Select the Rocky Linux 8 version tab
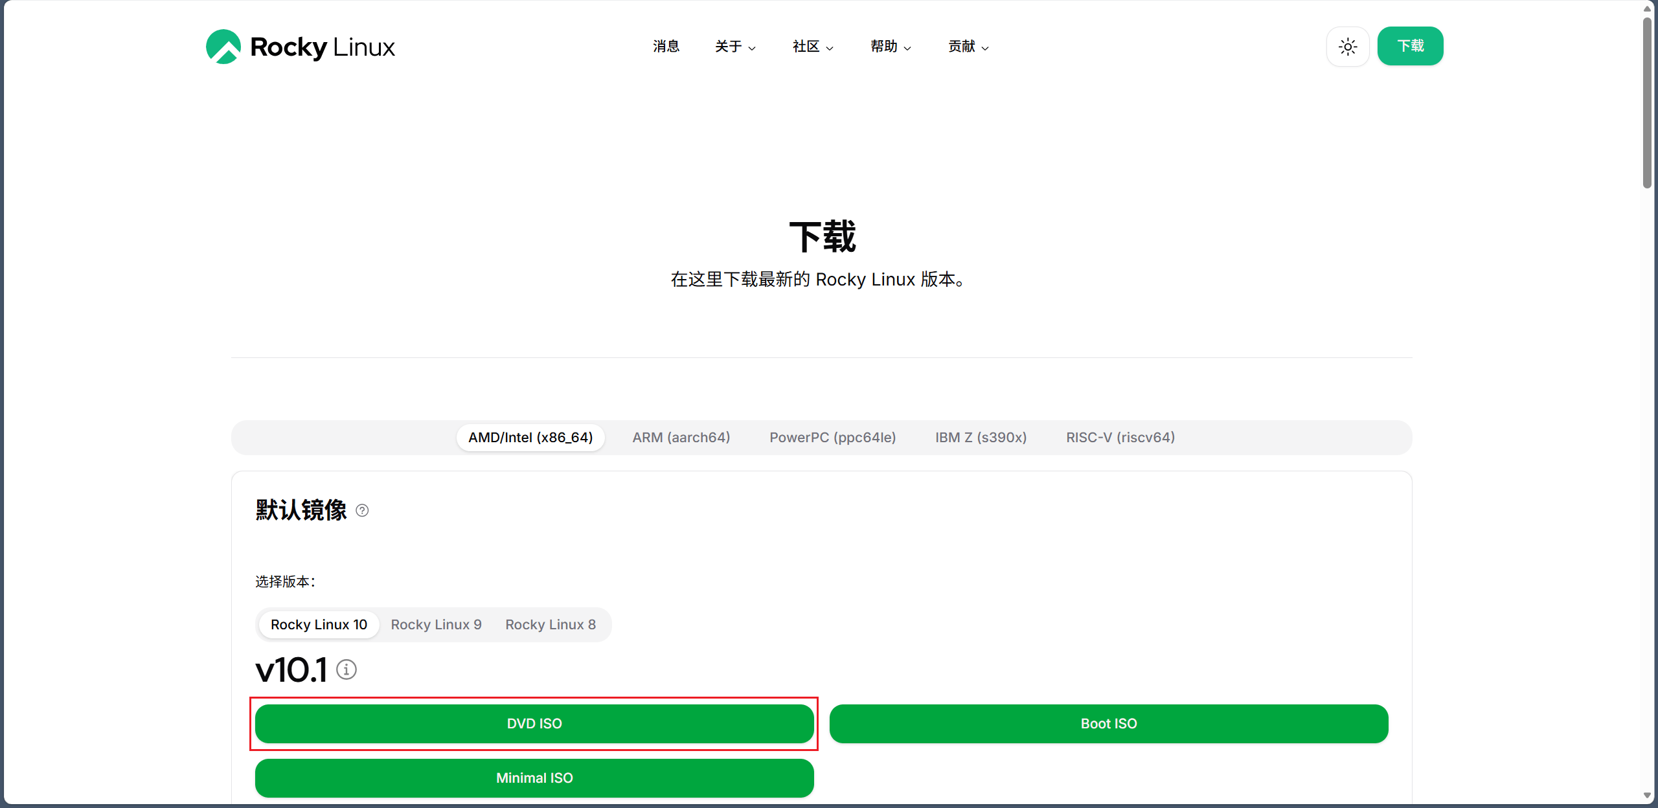 pos(551,625)
